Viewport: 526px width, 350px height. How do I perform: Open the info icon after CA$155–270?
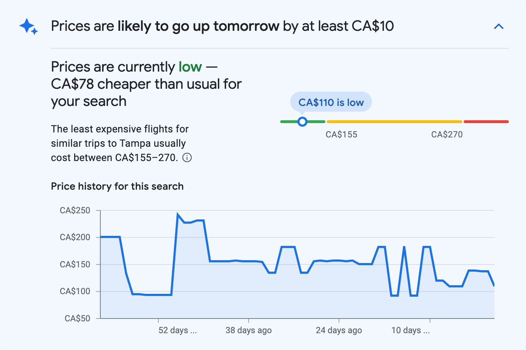[187, 157]
